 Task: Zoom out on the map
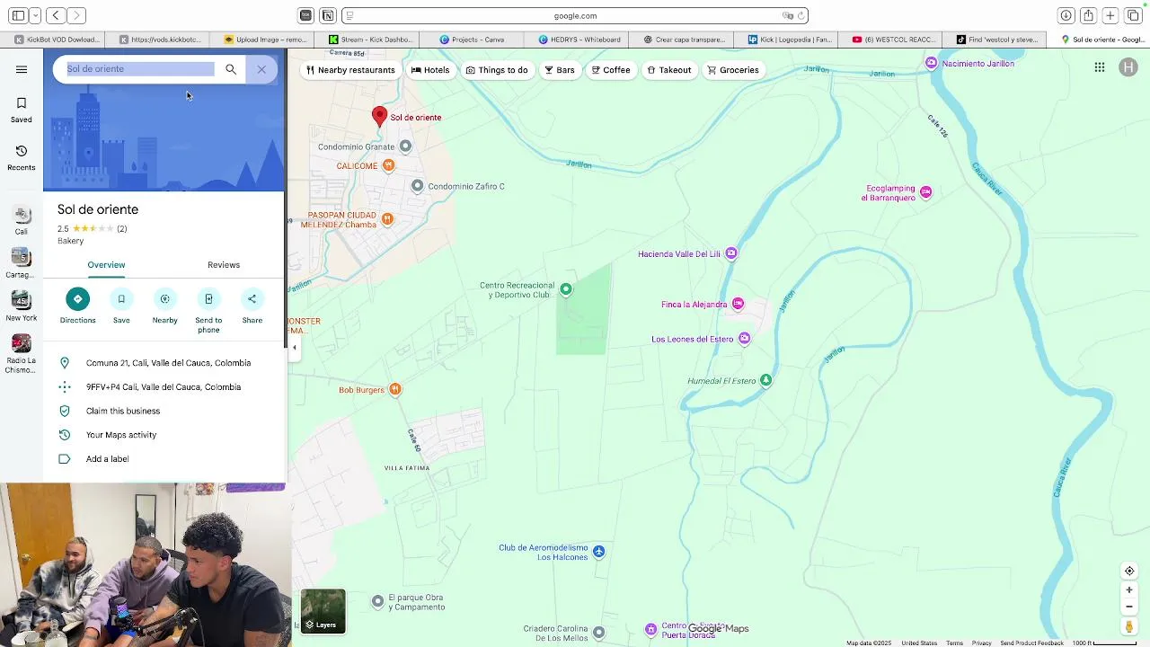click(1129, 607)
